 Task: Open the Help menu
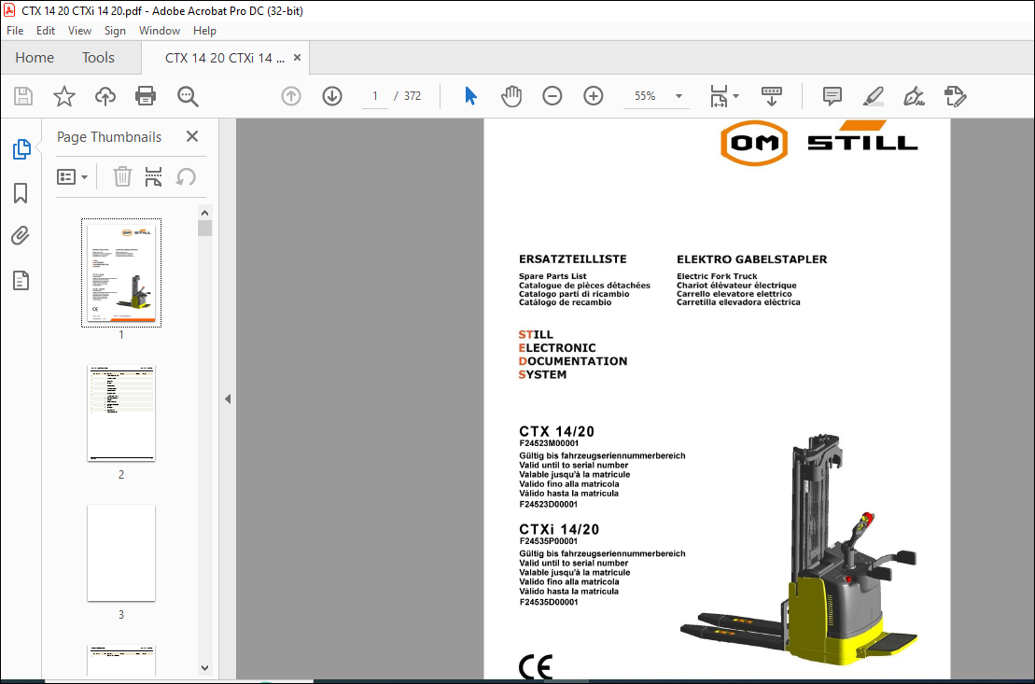(204, 31)
